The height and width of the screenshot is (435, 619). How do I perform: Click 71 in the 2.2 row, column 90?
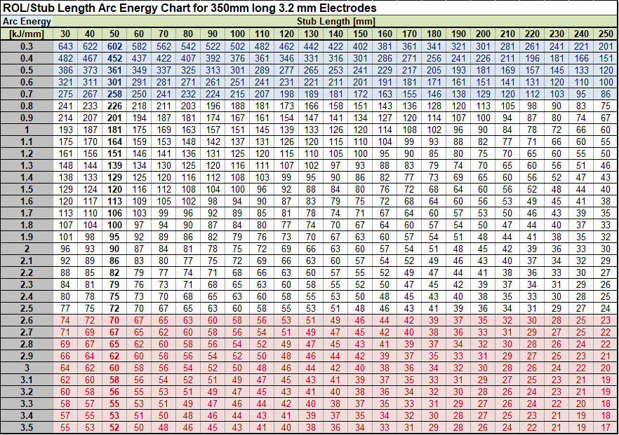tap(213, 272)
